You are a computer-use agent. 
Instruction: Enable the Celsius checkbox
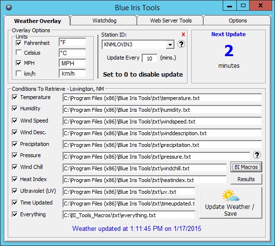(x=19, y=53)
